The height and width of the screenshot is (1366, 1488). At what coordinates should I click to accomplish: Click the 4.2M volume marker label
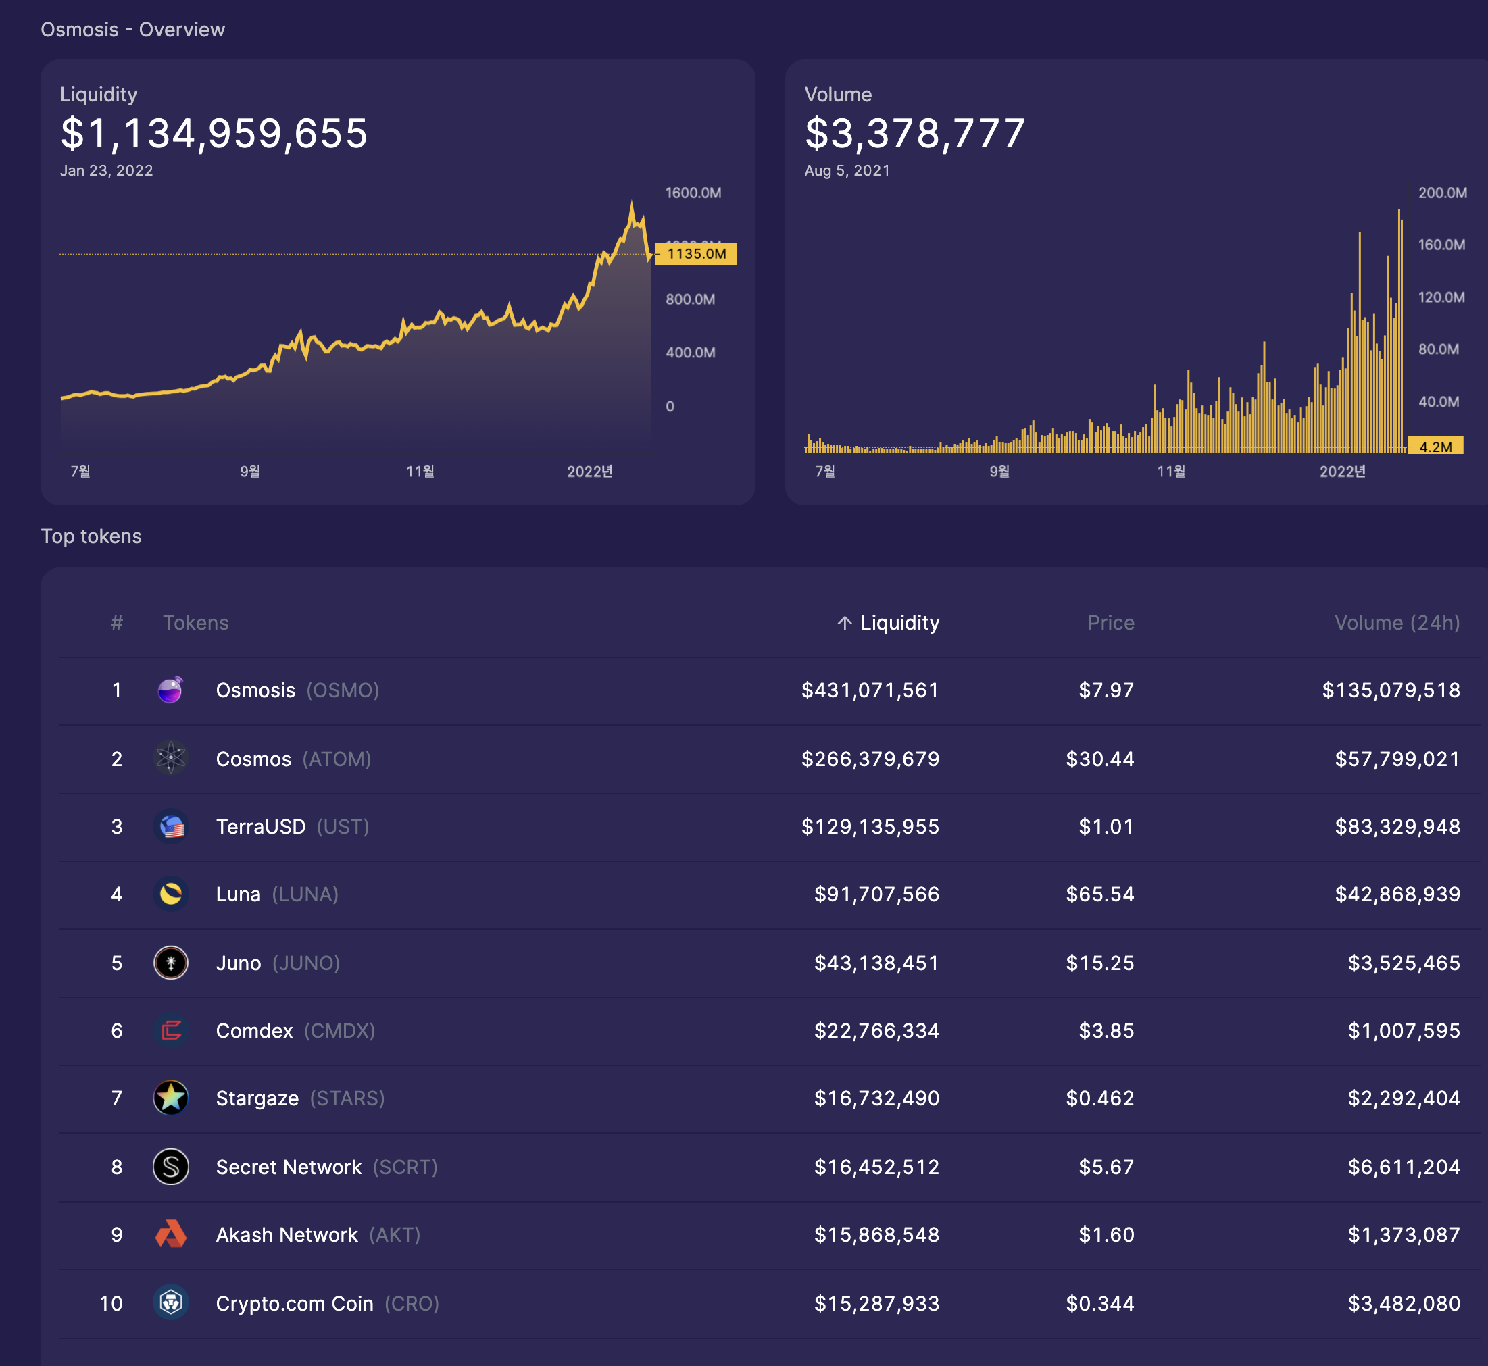click(1435, 447)
